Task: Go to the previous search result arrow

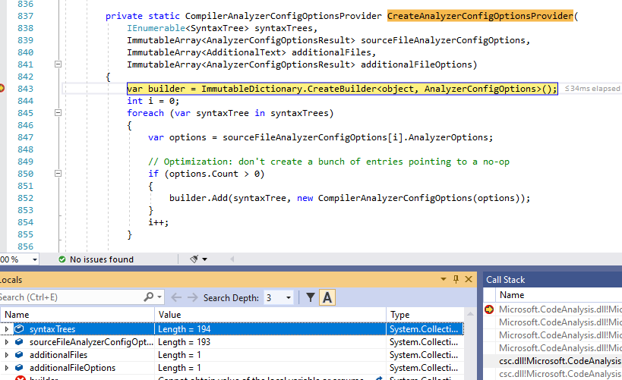Action: pyautogui.click(x=176, y=297)
